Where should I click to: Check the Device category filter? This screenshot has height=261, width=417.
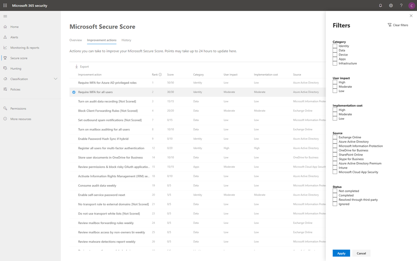(x=335, y=55)
